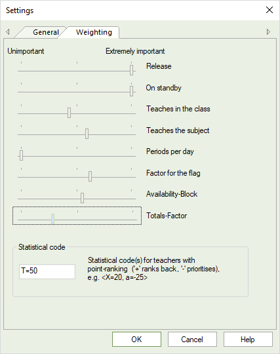Click the Availability-Block slider thumb
This screenshot has width=280, height=354.
pos(82,198)
